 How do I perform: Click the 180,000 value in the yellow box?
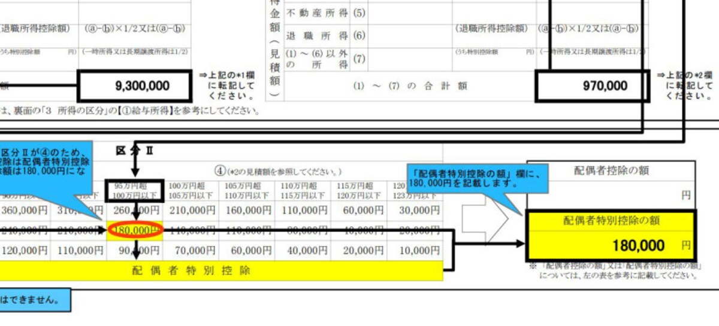638,245
